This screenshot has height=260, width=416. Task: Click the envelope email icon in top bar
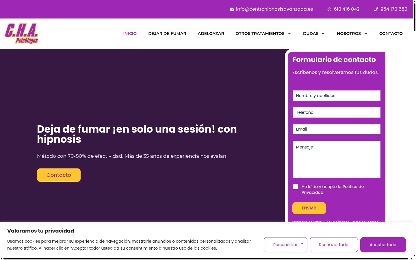pos(232,9)
